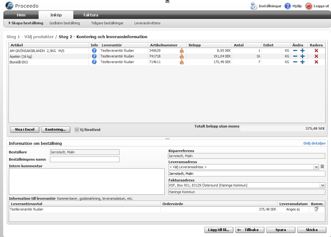
Task: Click thumbs-up icon for article 714611
Action: pos(182,62)
